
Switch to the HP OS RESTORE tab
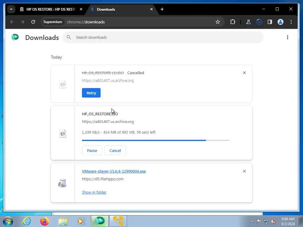(x=51, y=9)
